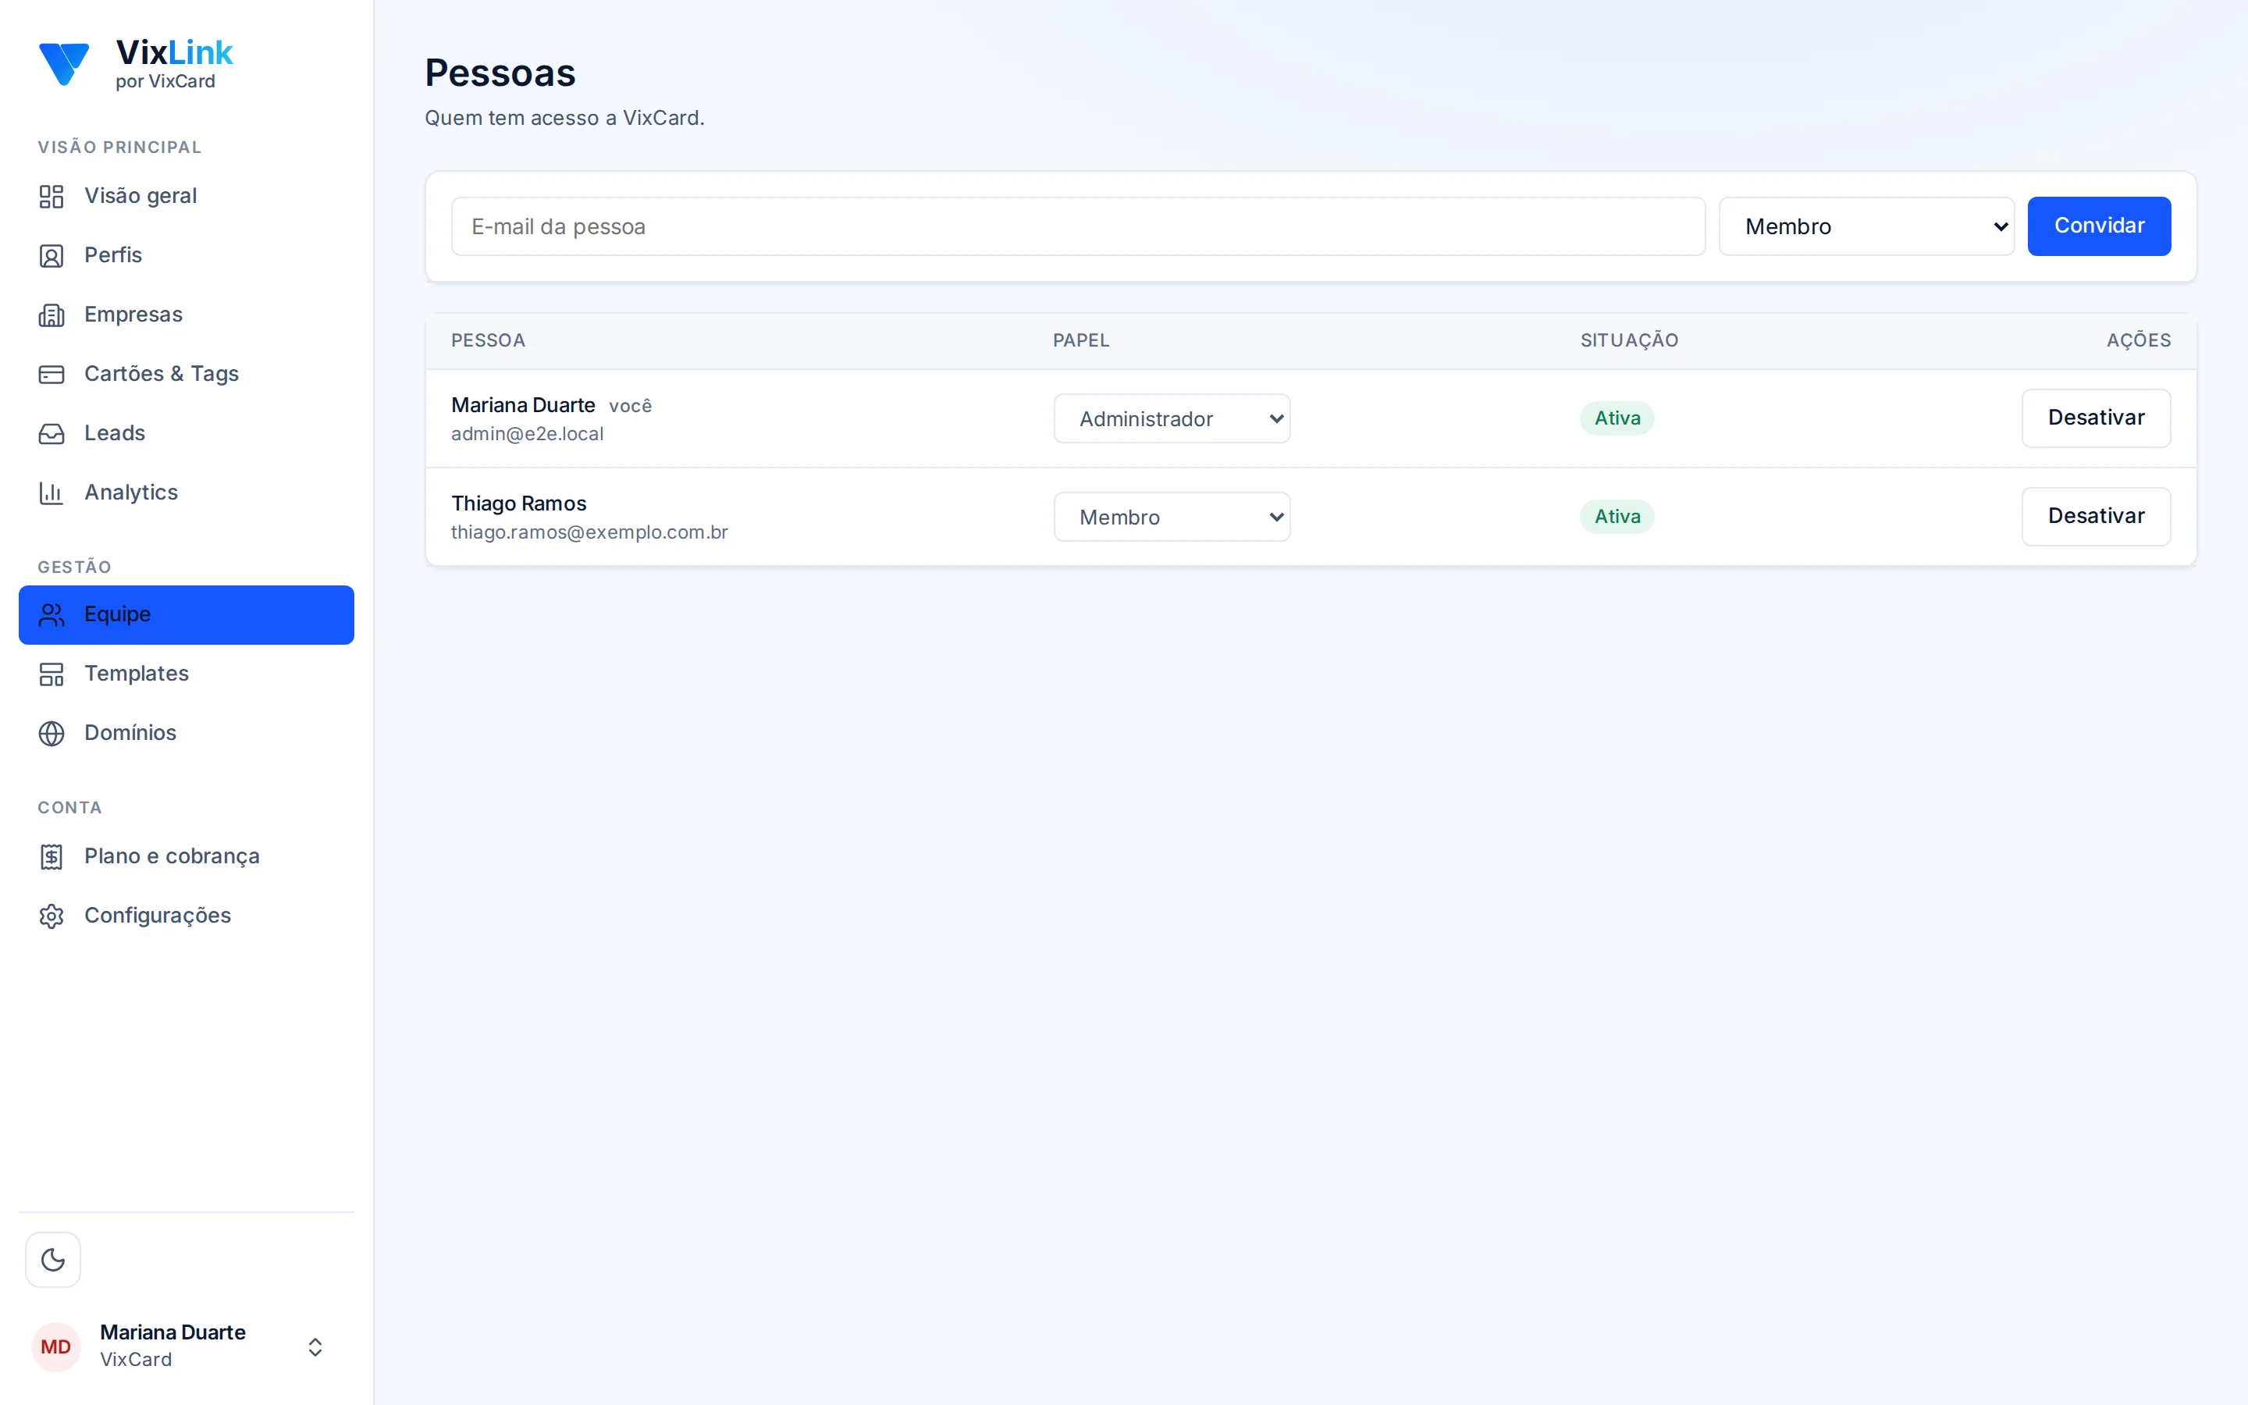This screenshot has width=2248, height=1405.
Task: Click the email thiago.ramos@exemplo.com.br
Action: pos(590,532)
